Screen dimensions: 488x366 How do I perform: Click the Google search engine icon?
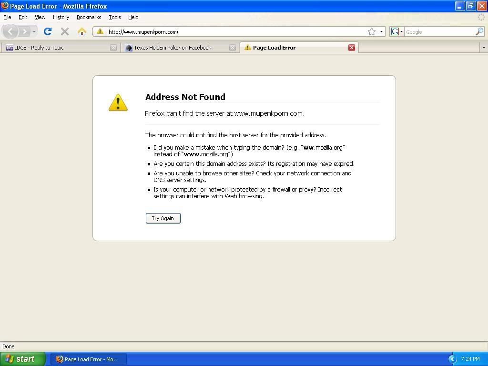pyautogui.click(x=395, y=31)
